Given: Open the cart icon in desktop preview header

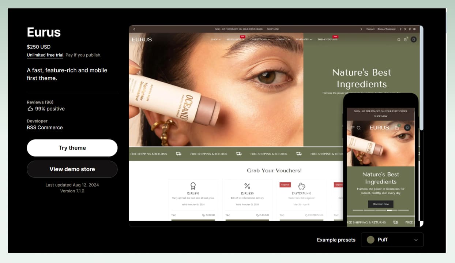Looking at the screenshot, I should tap(406, 40).
